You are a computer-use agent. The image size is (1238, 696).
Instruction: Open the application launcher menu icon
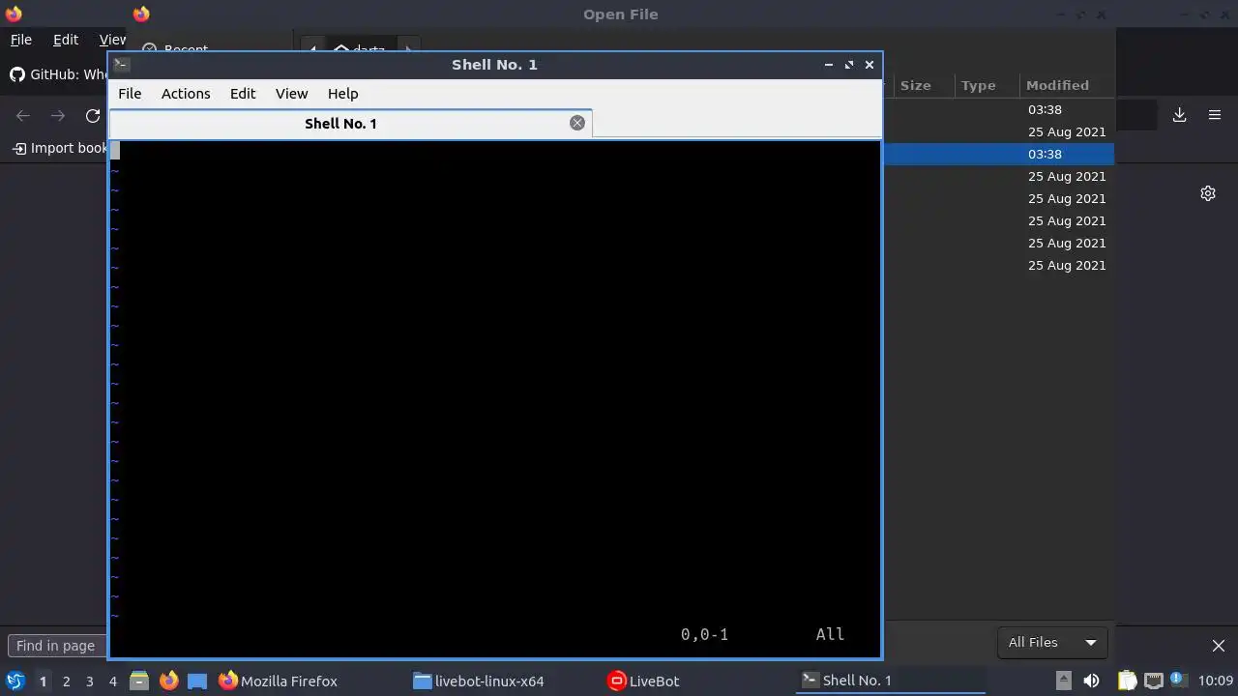click(x=15, y=681)
